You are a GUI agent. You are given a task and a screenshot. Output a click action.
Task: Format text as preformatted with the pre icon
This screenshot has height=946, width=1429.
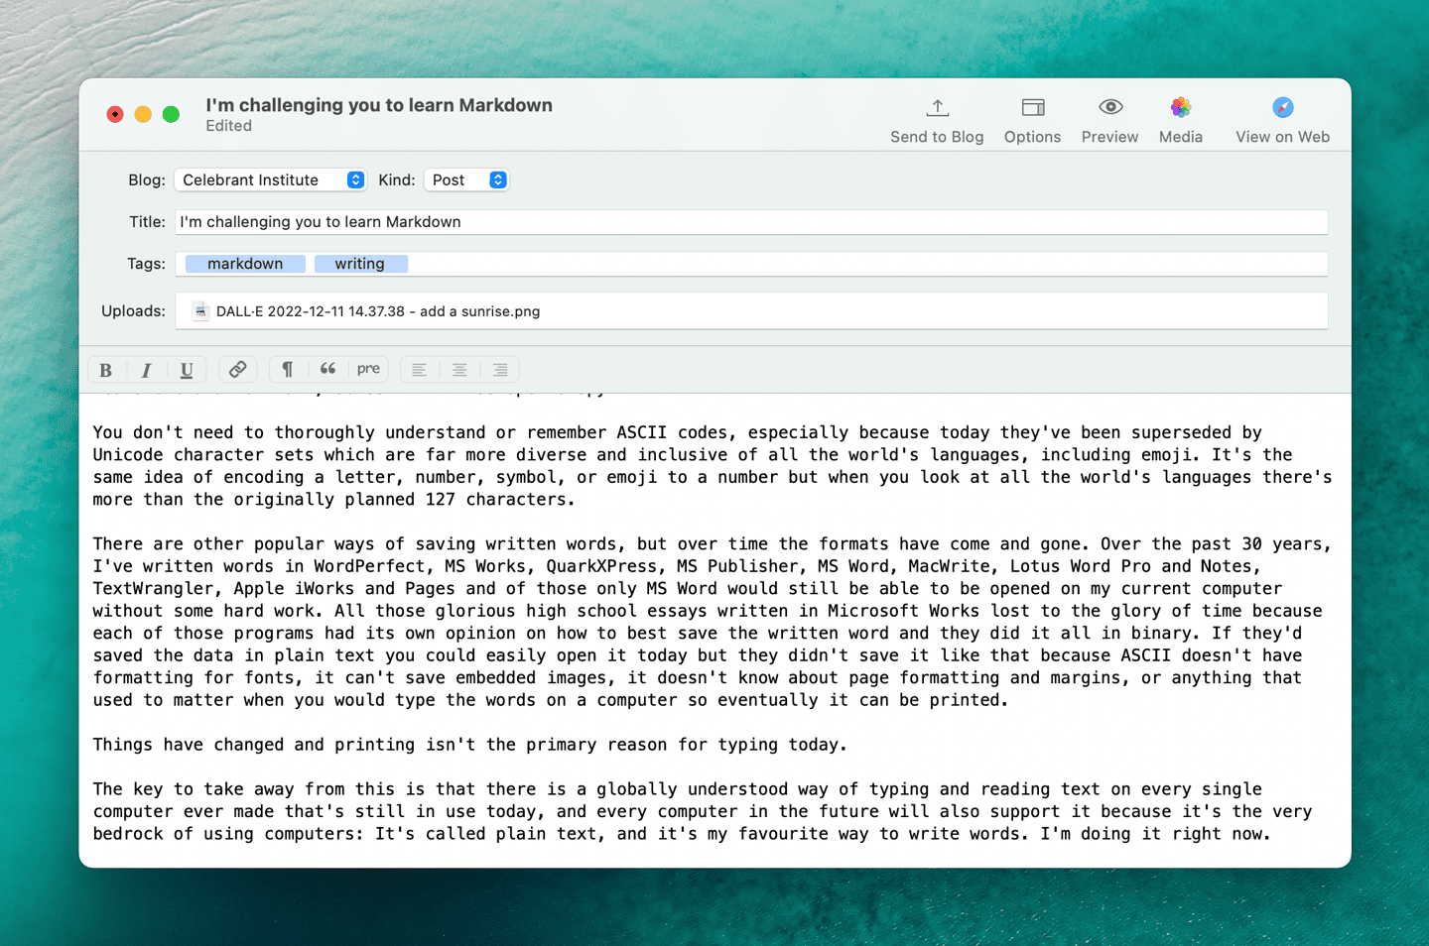click(368, 369)
